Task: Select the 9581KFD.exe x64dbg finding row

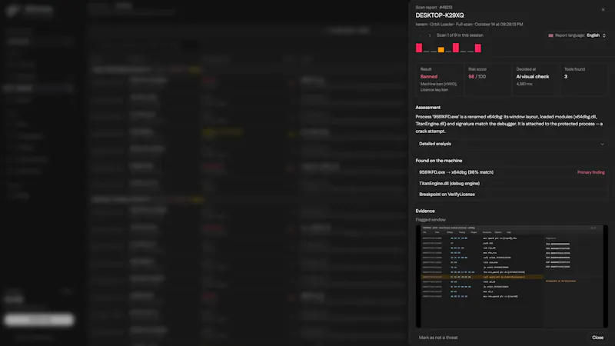Action: (511, 172)
